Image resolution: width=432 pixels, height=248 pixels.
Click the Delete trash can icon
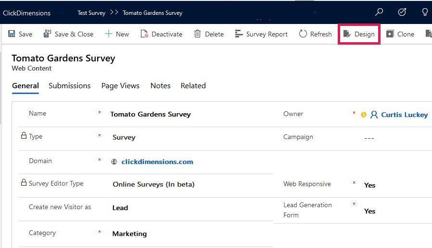coord(197,34)
